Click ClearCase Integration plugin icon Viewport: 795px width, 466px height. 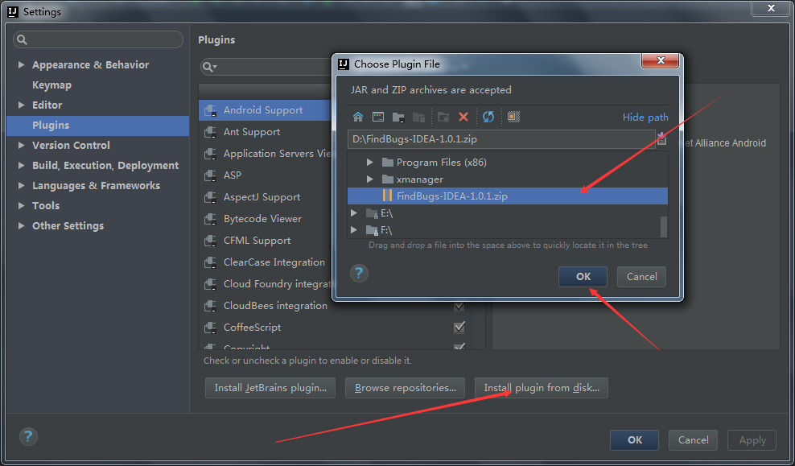click(x=210, y=262)
